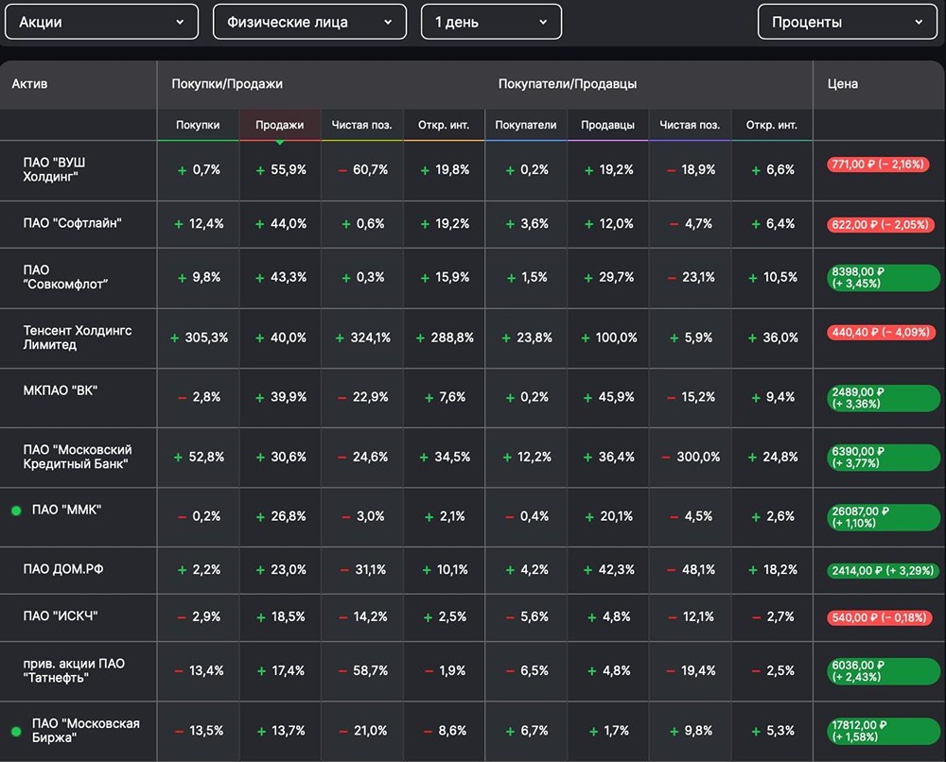
Task: Click price badge 2489,00 ₽ (+ 3,36%)
Action: pos(884,398)
